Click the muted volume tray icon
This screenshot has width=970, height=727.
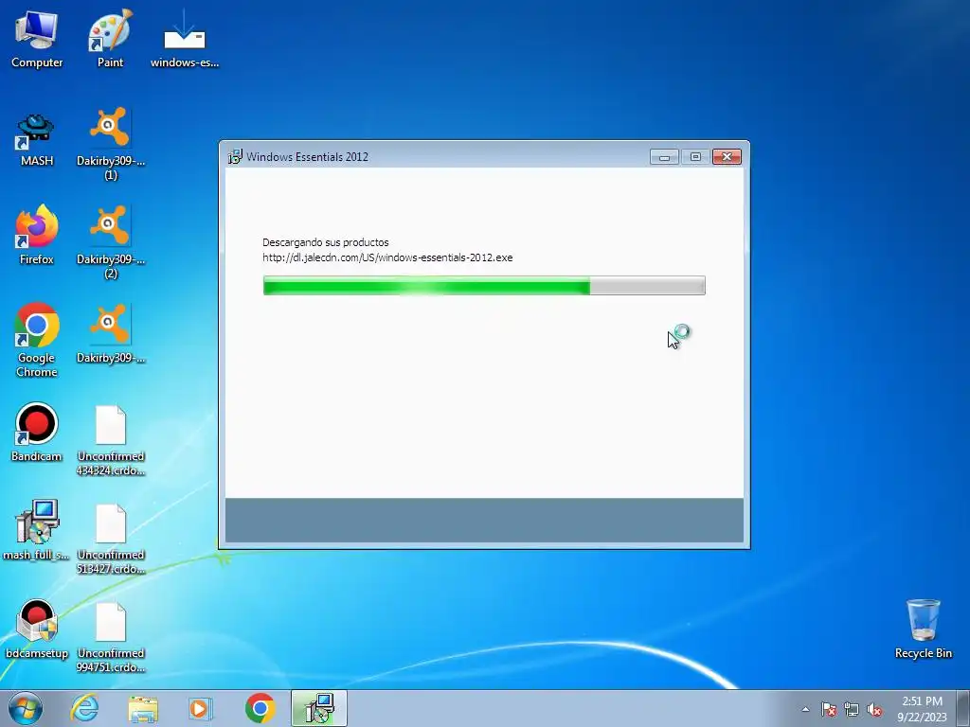click(x=874, y=709)
